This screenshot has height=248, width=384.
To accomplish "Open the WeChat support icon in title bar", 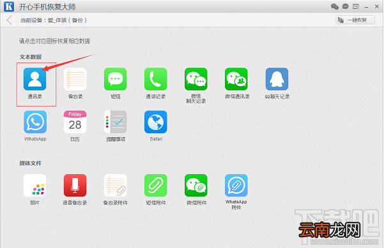I will [335, 6].
